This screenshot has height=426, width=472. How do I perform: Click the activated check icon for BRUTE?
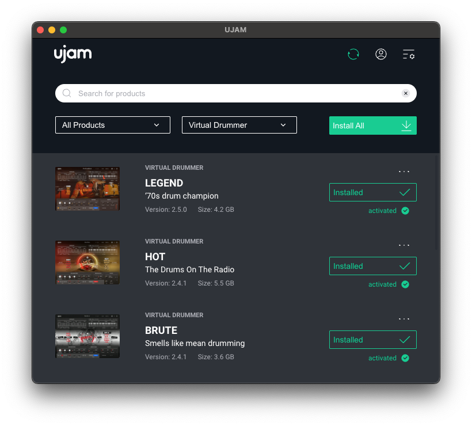(x=405, y=358)
